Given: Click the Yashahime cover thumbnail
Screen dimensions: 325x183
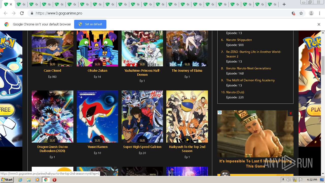Looking at the screenshot, I should 142,48.
